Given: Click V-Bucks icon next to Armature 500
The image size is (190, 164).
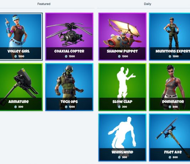Looking at the screenshot, I should pos(16,107).
